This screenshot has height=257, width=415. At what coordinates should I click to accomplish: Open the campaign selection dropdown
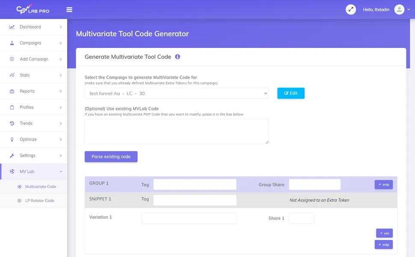tap(176, 93)
